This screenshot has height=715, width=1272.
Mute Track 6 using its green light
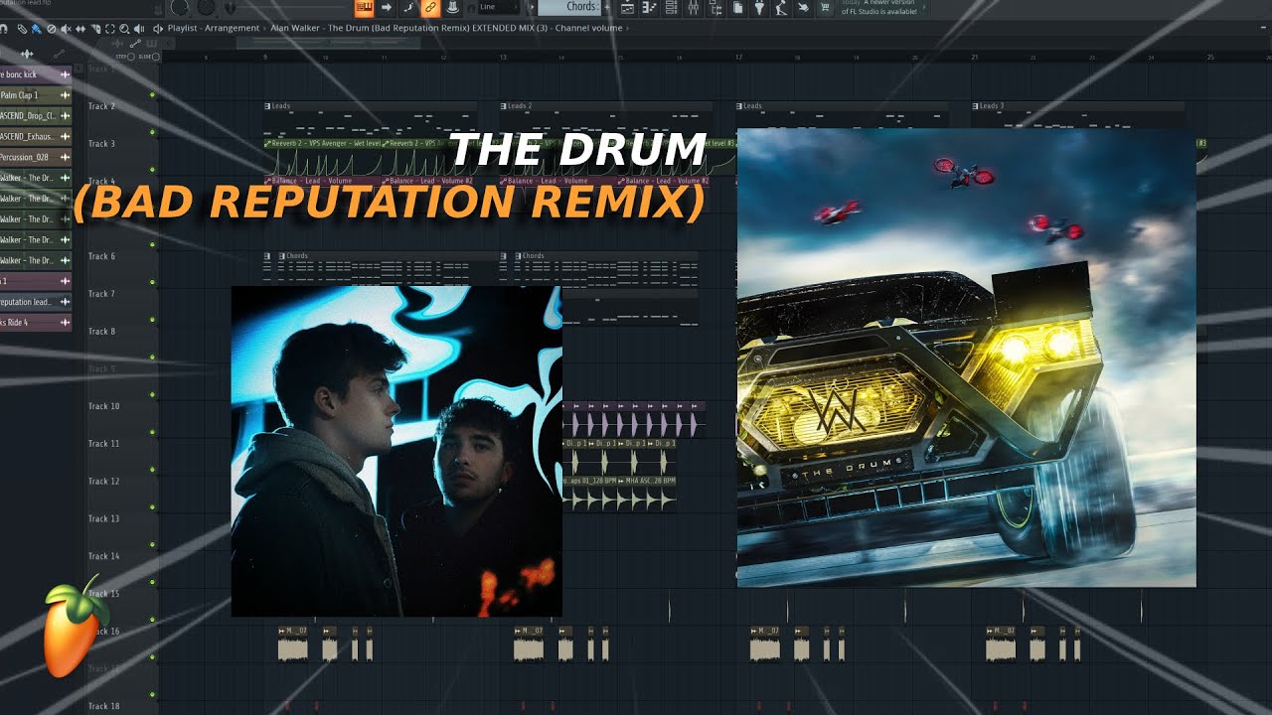click(152, 282)
